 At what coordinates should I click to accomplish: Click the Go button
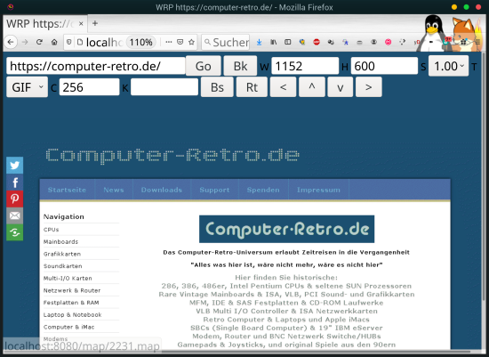point(204,66)
